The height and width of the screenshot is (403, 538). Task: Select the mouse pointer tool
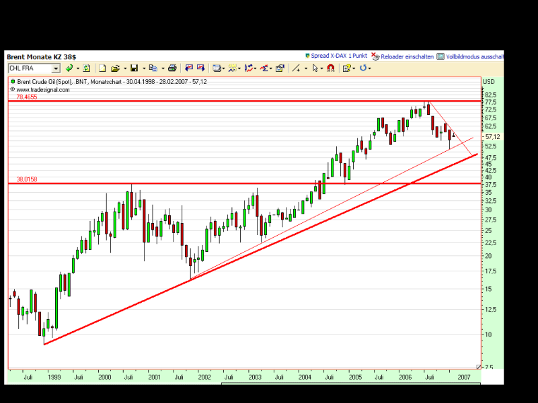[x=315, y=69]
